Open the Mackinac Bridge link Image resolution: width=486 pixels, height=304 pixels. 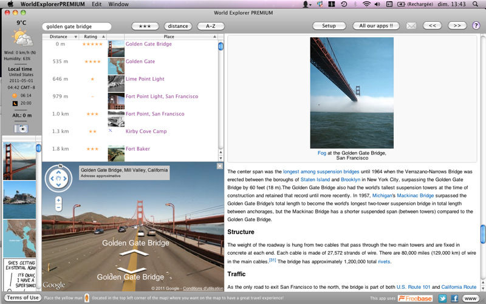pyautogui.click(x=416, y=195)
